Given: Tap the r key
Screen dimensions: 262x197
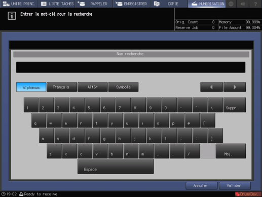Looking at the screenshot, I should [x=85, y=120].
